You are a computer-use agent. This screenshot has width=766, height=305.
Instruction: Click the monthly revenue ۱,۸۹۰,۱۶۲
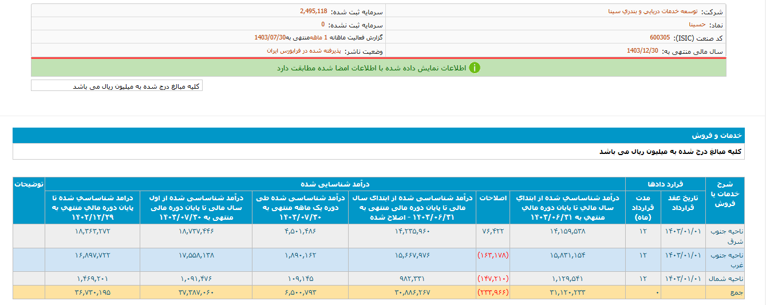tap(301, 255)
